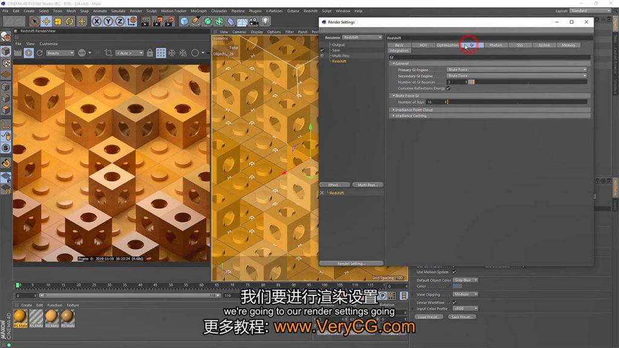Select Texture mode checkered cube icon

[x=6, y=63]
